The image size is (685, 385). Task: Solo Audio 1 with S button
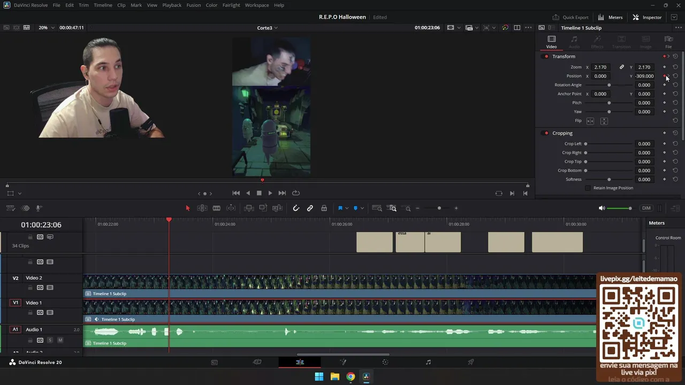[50, 340]
